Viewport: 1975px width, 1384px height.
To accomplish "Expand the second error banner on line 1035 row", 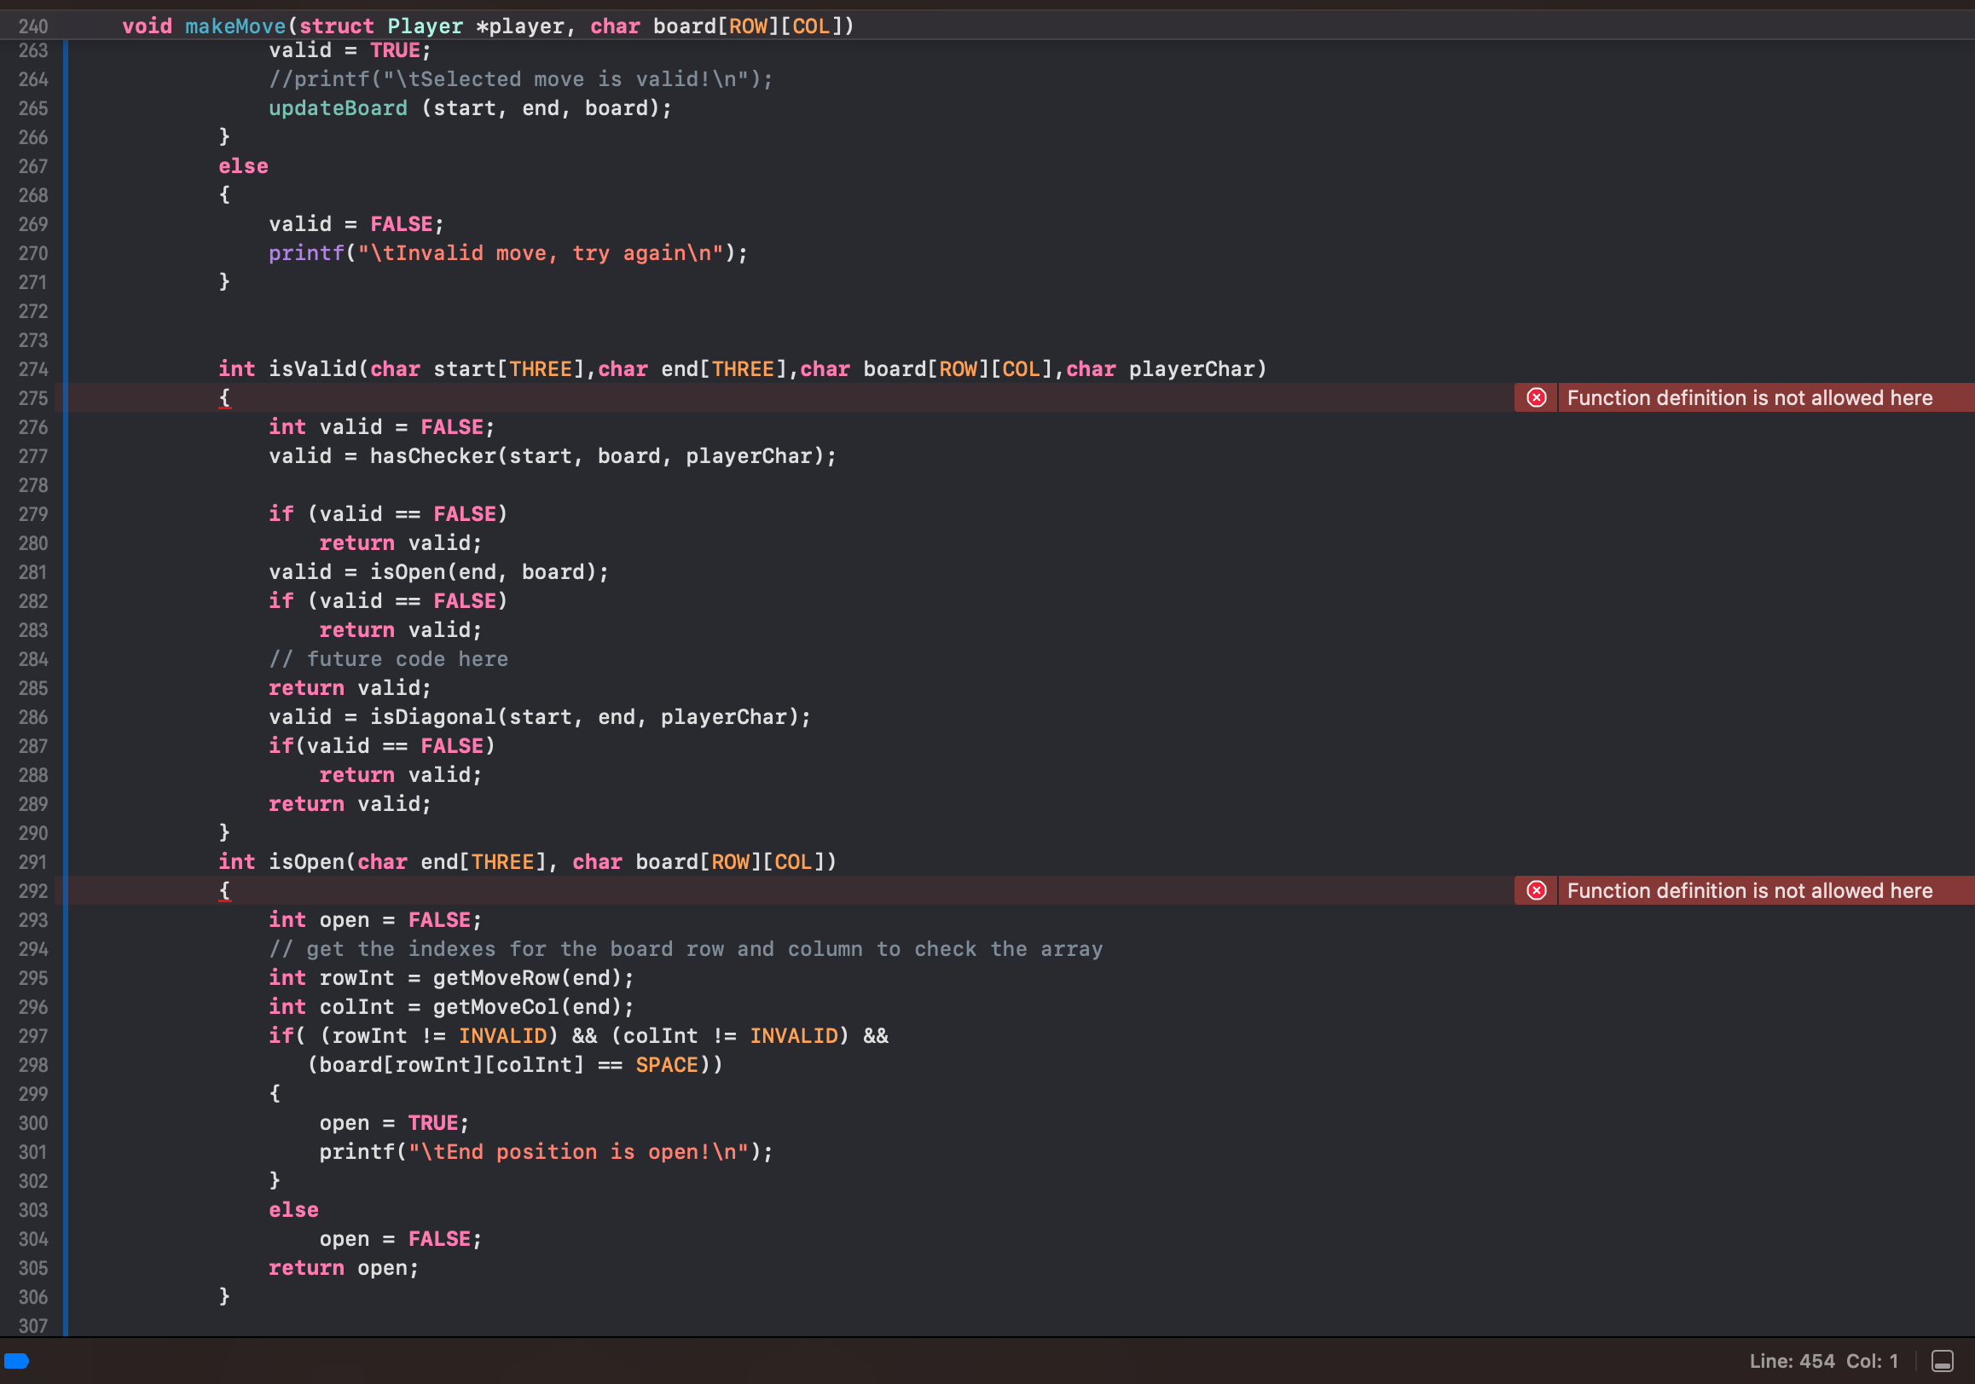I will coord(1749,890).
